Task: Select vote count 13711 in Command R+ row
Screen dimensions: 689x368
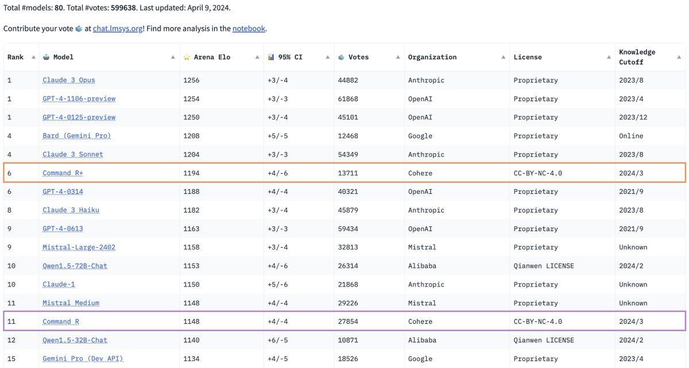Action: (x=348, y=173)
